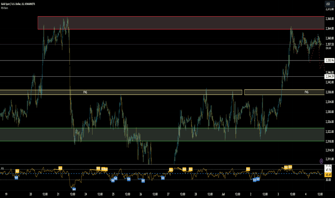Click the 26 date on time axis
The height and width of the screenshot is (198, 335).
tap(141, 194)
